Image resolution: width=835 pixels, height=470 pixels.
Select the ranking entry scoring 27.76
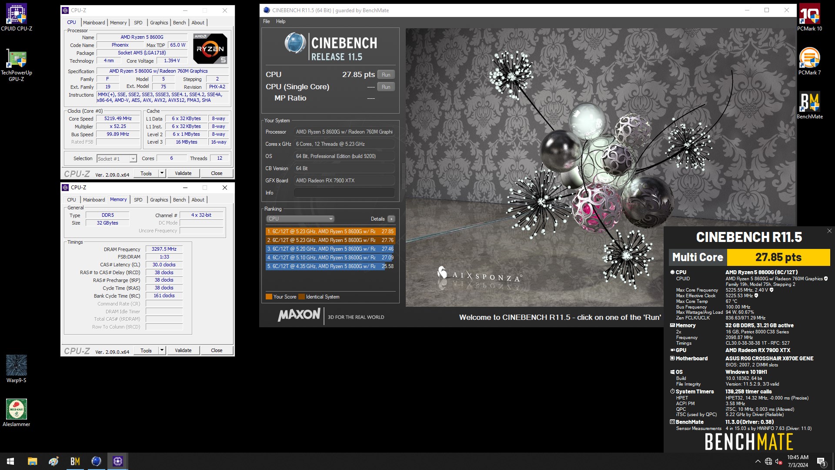click(331, 240)
